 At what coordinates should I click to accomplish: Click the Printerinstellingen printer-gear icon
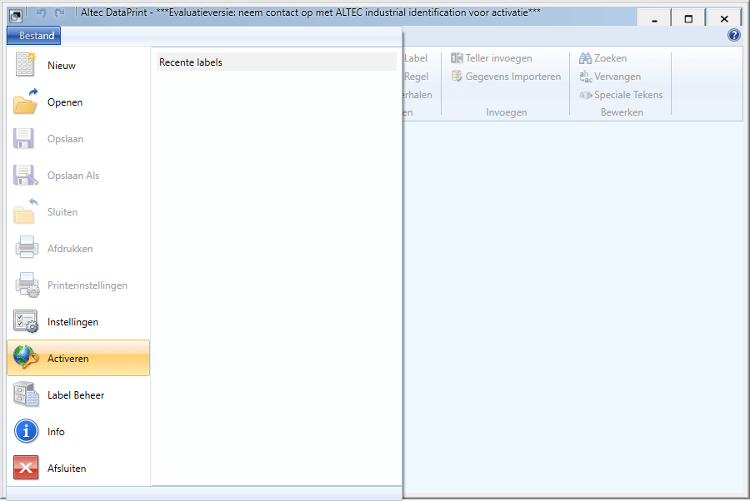[27, 285]
